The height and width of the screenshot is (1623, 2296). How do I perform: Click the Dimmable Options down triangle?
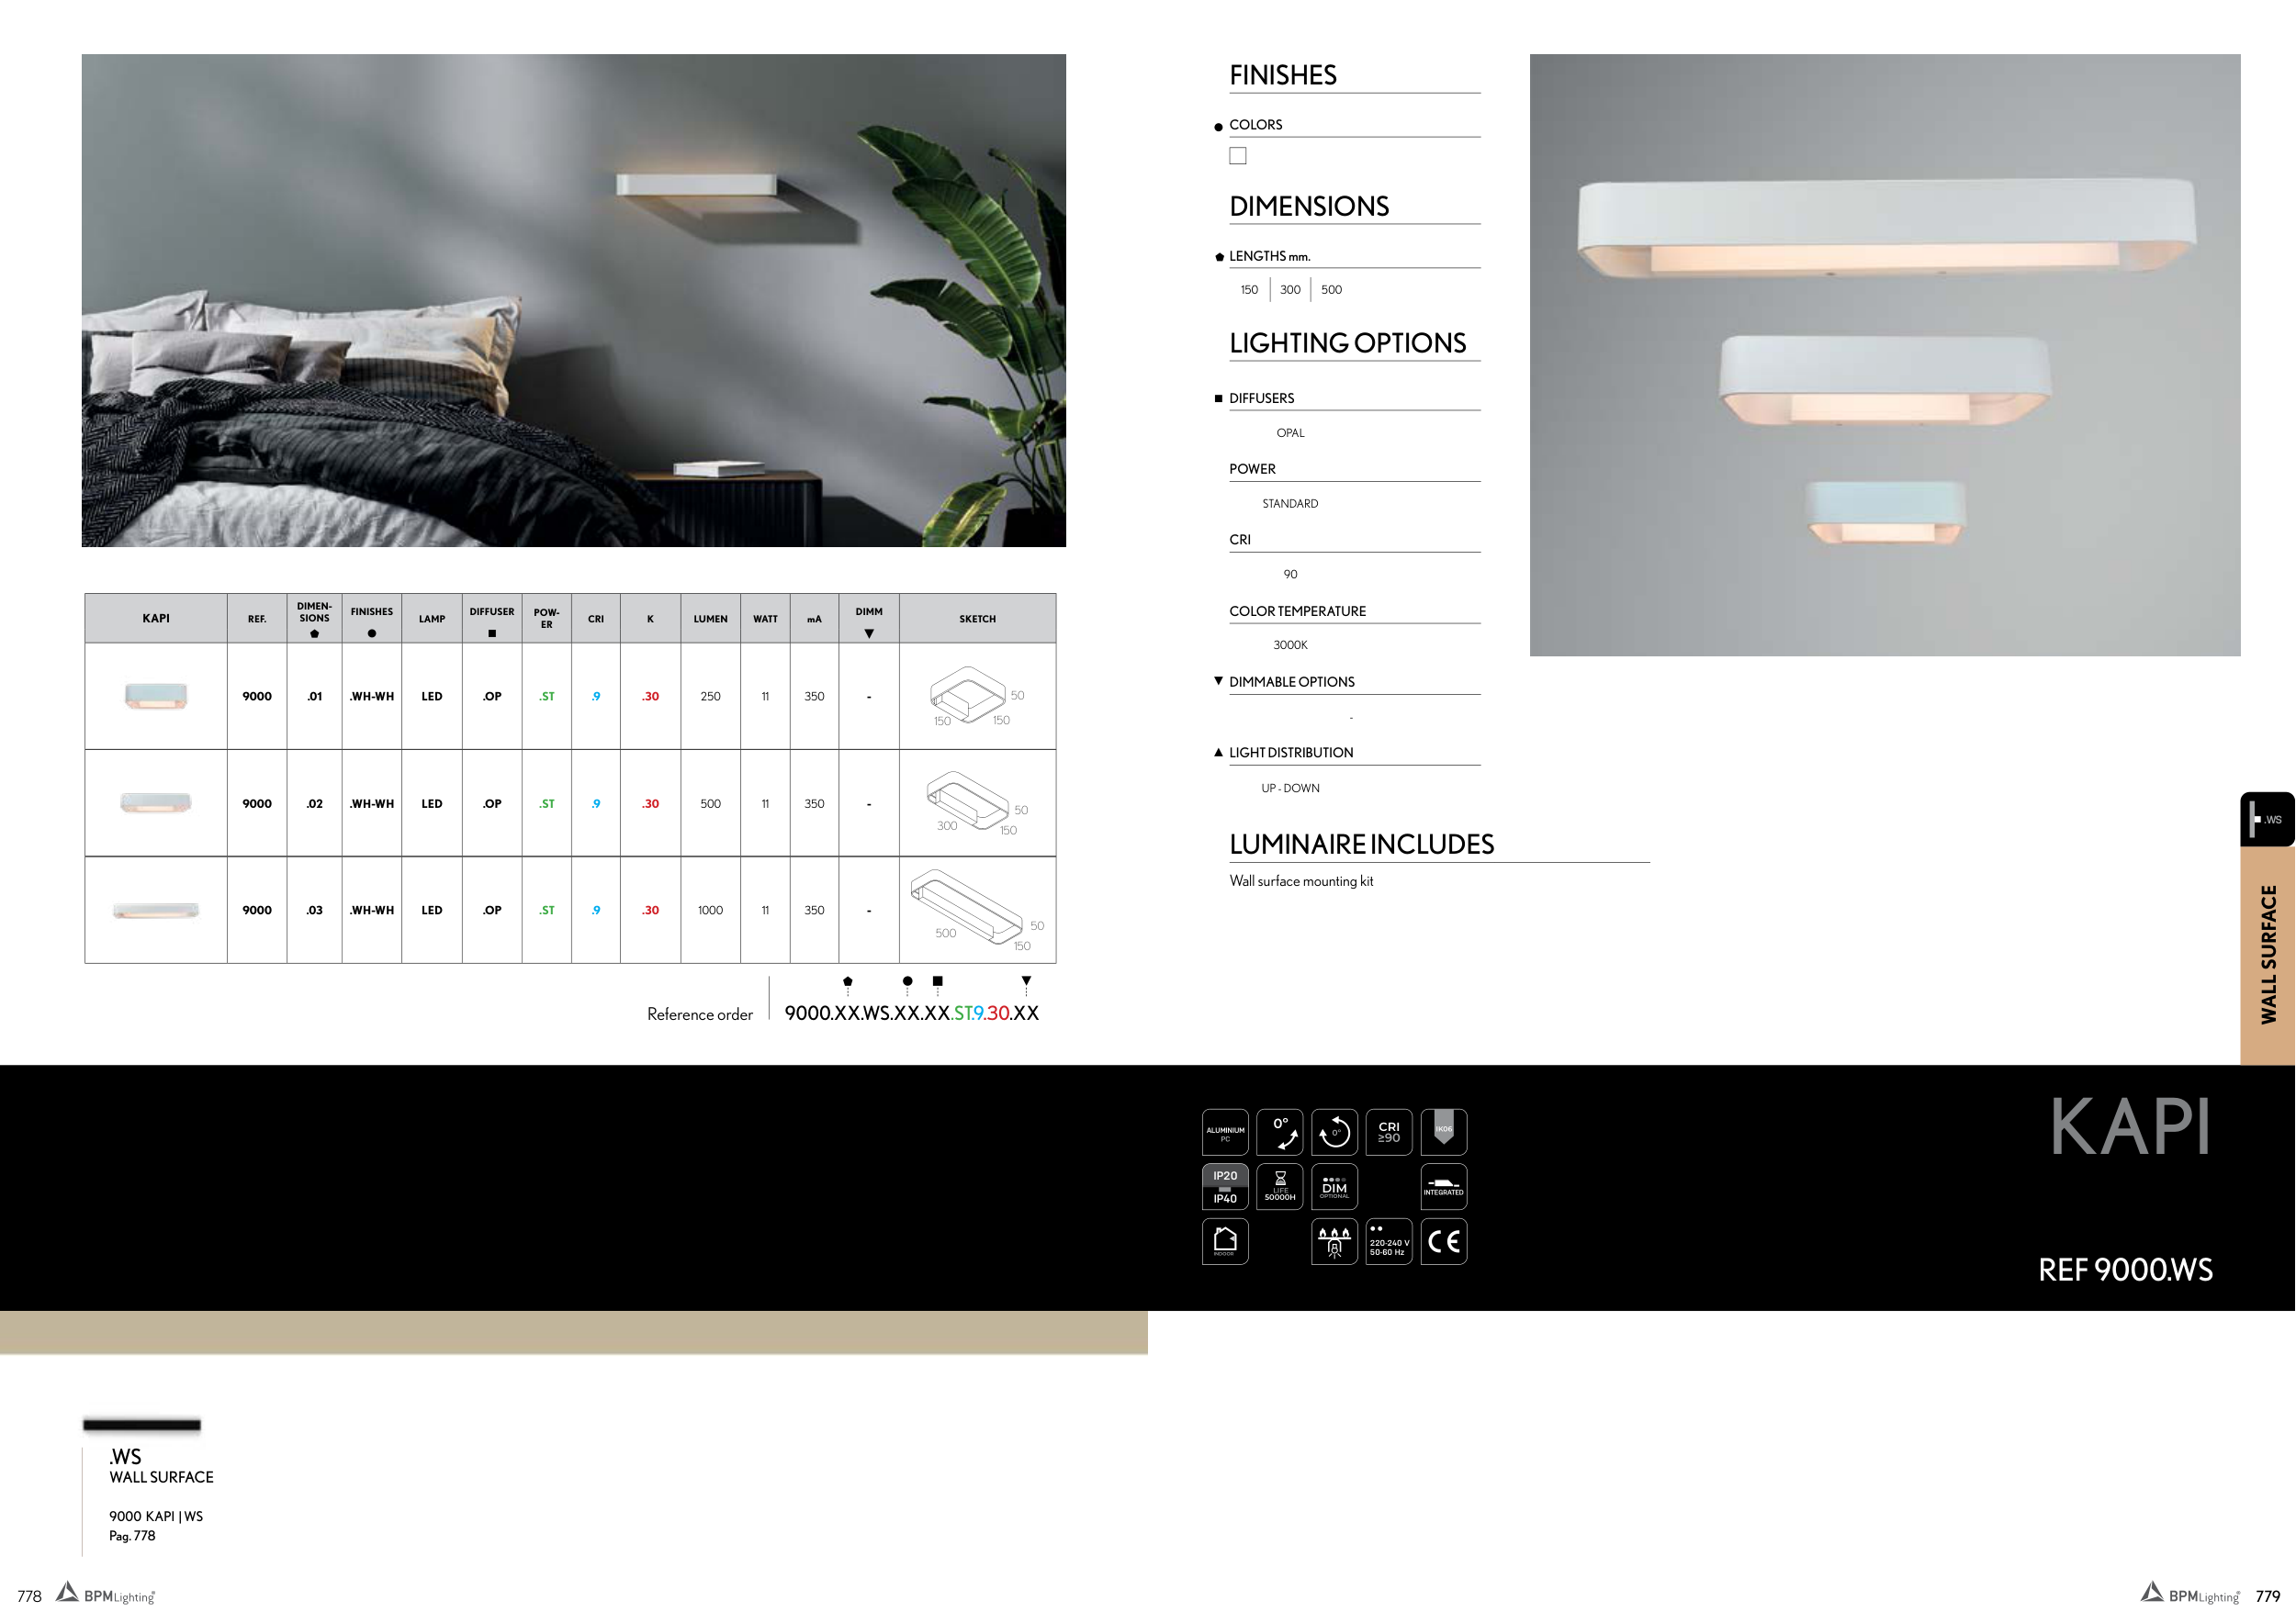pos(1218,680)
